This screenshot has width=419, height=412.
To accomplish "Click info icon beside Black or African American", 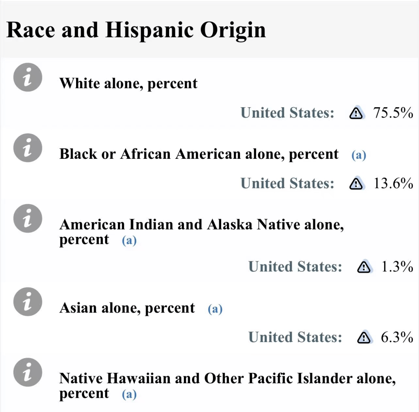I will (28, 148).
